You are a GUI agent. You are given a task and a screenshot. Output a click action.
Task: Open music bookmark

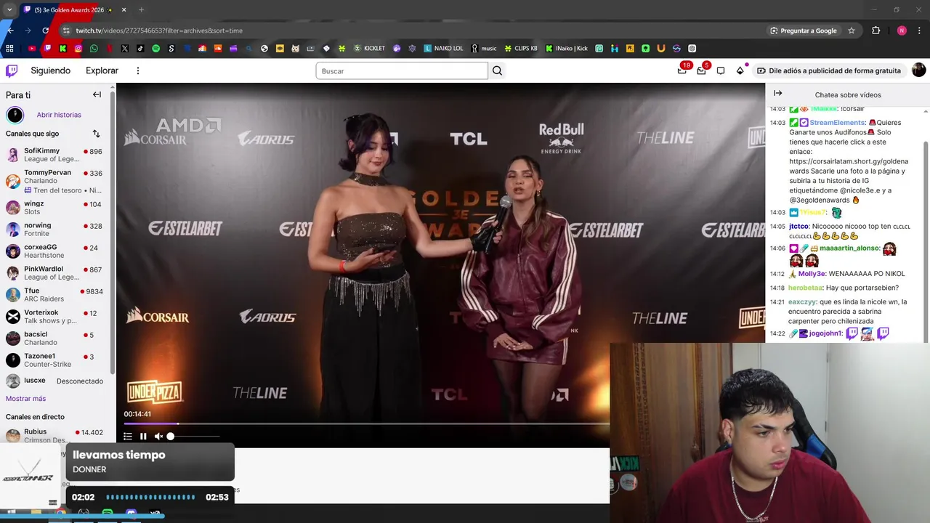click(484, 49)
